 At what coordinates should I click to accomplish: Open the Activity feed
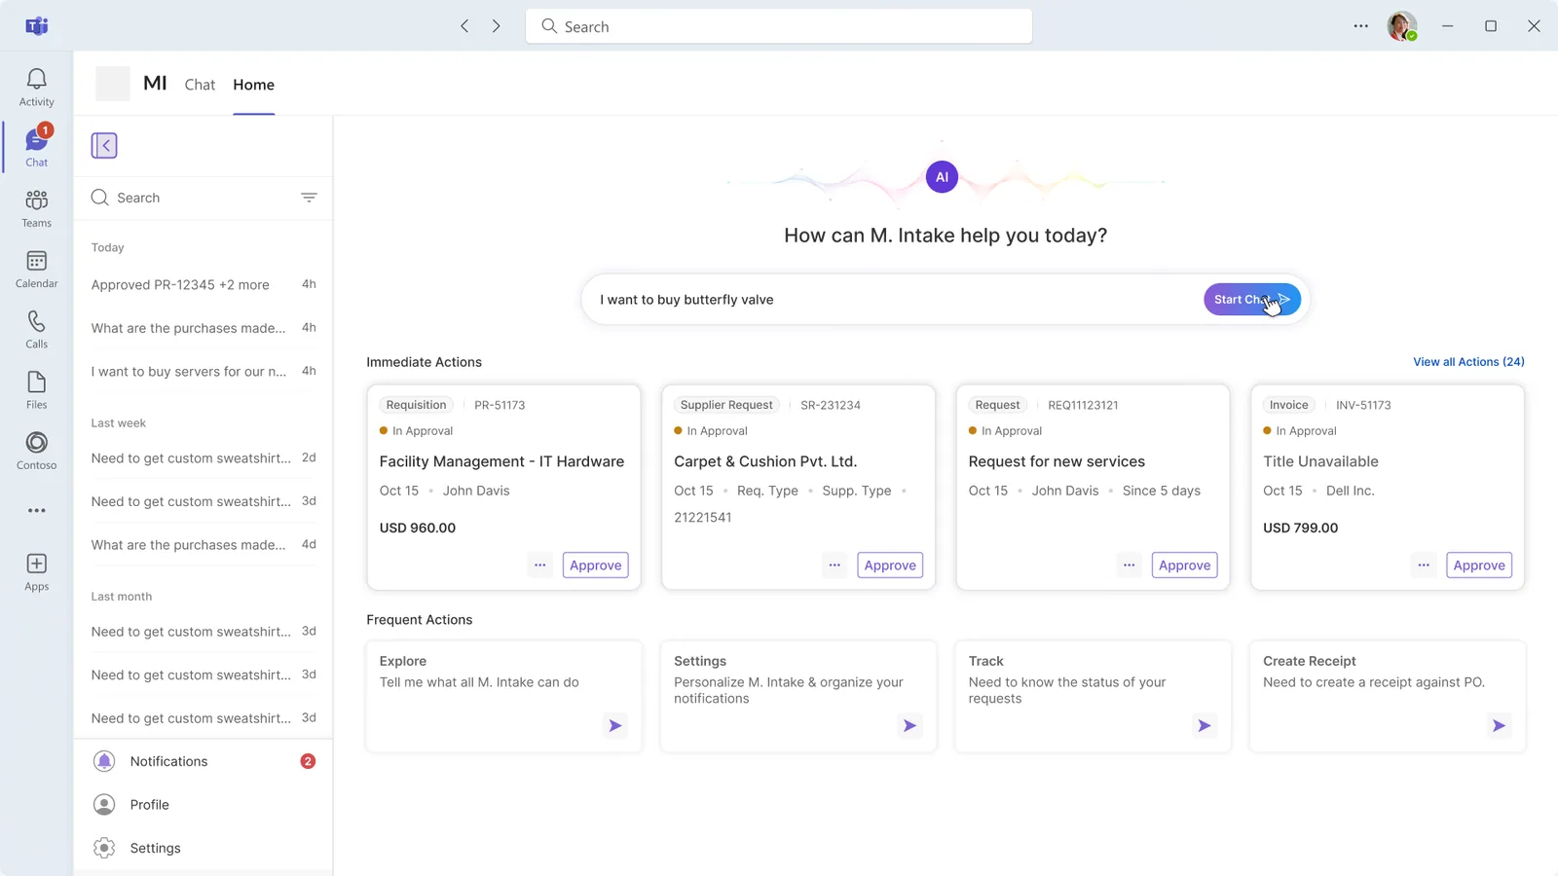[x=36, y=87]
